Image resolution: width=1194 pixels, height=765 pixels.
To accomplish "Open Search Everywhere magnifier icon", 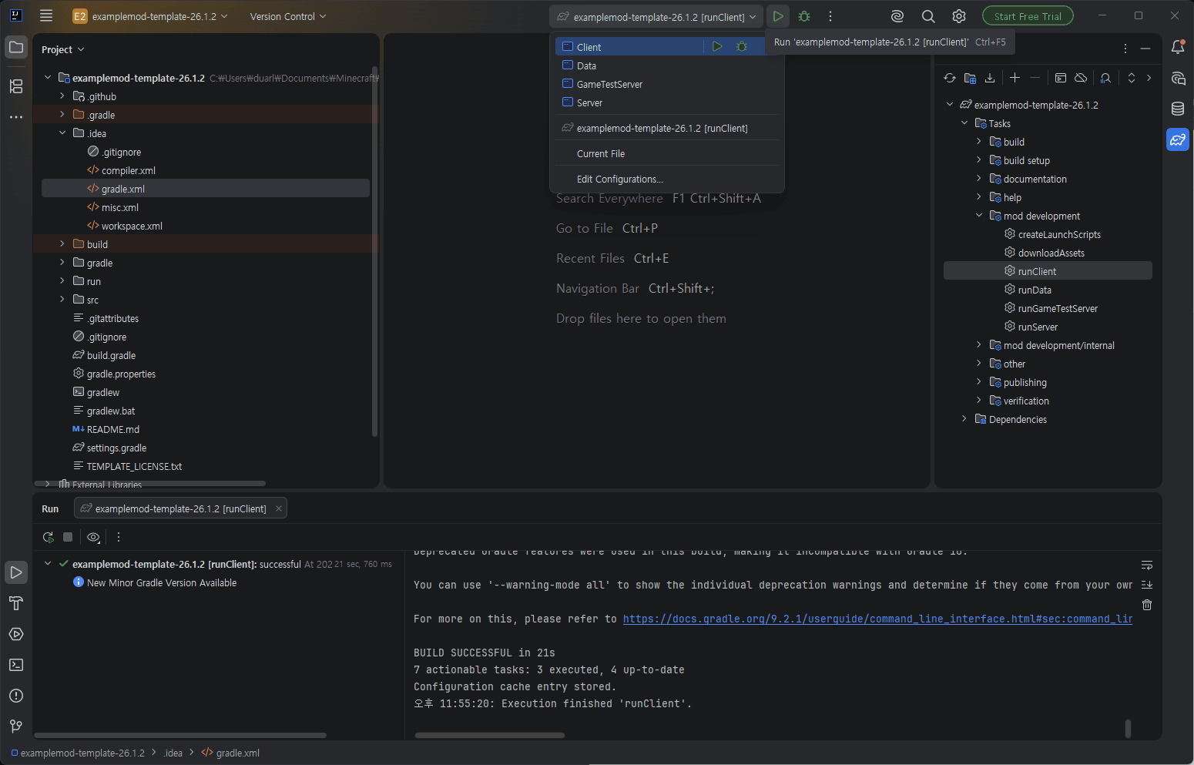I will pyautogui.click(x=928, y=16).
